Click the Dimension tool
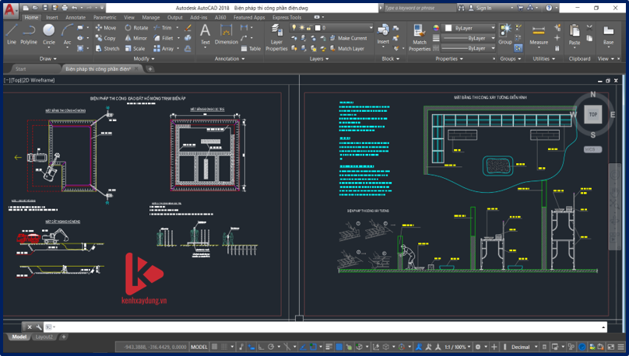 [227, 33]
